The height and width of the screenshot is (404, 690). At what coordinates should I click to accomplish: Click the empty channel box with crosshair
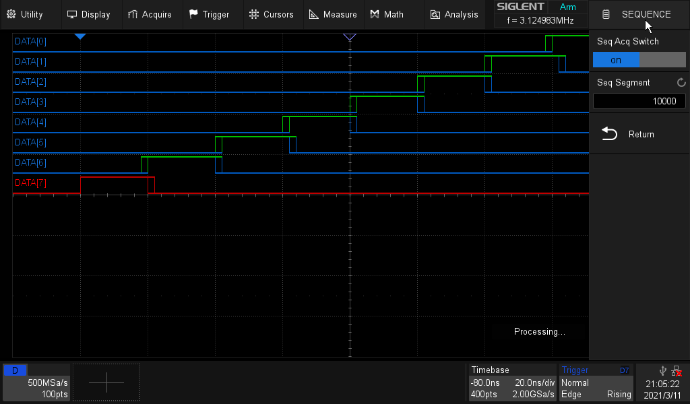click(106, 382)
